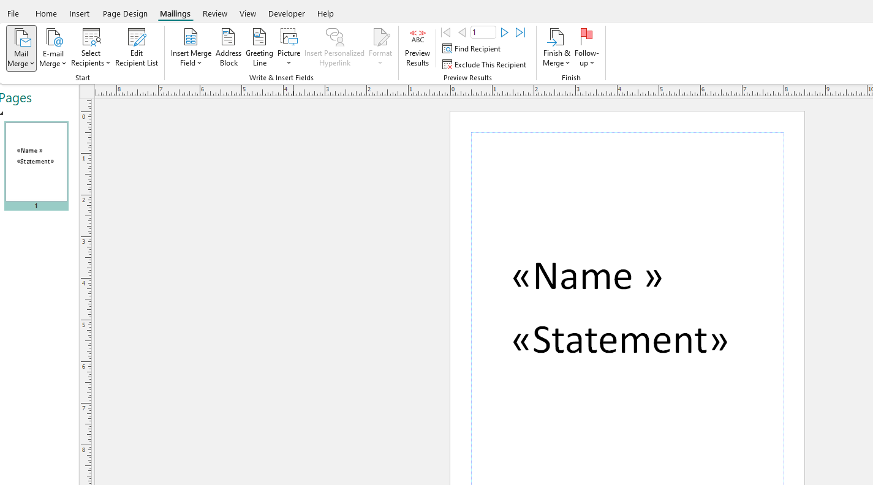
Task: Jump to first recipient record
Action: pos(446,32)
